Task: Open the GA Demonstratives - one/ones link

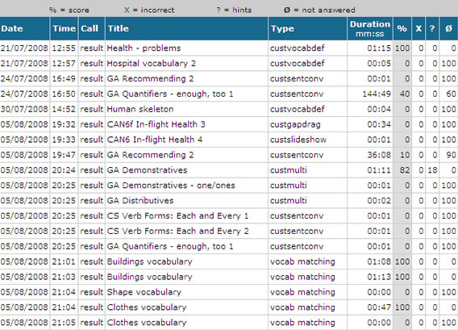Action: (x=171, y=185)
